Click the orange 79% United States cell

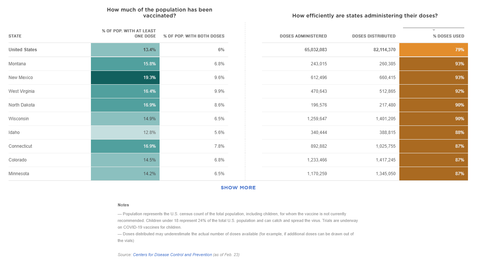coord(433,50)
